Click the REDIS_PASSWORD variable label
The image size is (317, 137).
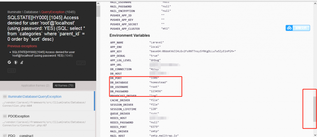tap(121, 122)
